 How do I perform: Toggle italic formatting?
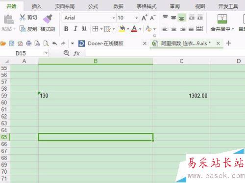click(x=75, y=29)
